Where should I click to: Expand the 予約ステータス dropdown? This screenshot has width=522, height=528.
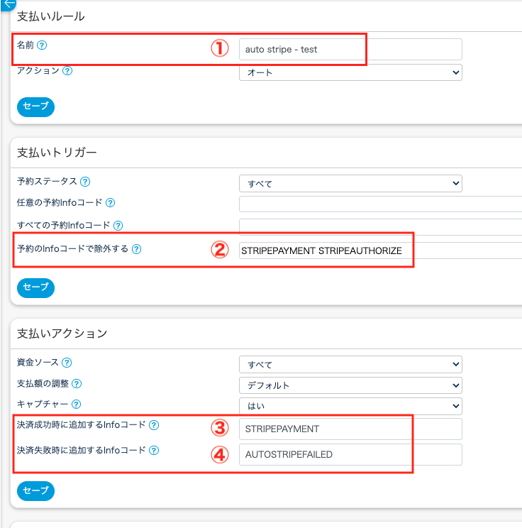point(350,183)
